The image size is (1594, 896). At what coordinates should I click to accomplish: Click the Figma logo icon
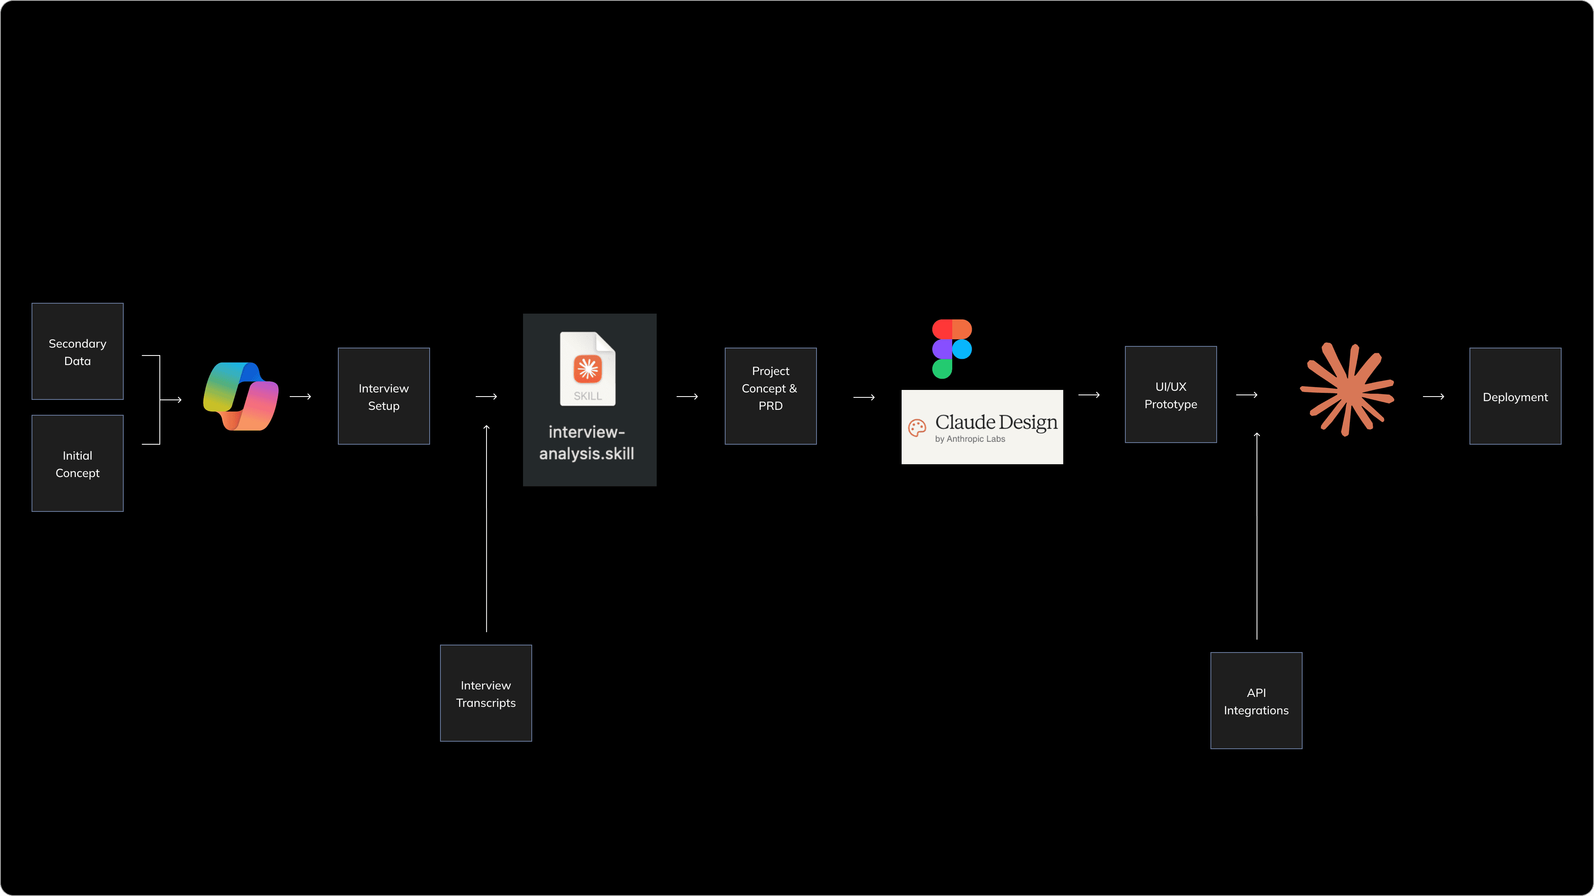coord(952,349)
